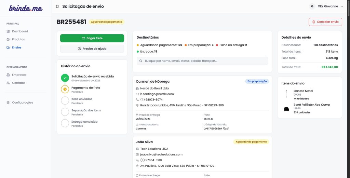
Task: Go to Produtos in sidebar
Action: pyautogui.click(x=18, y=40)
